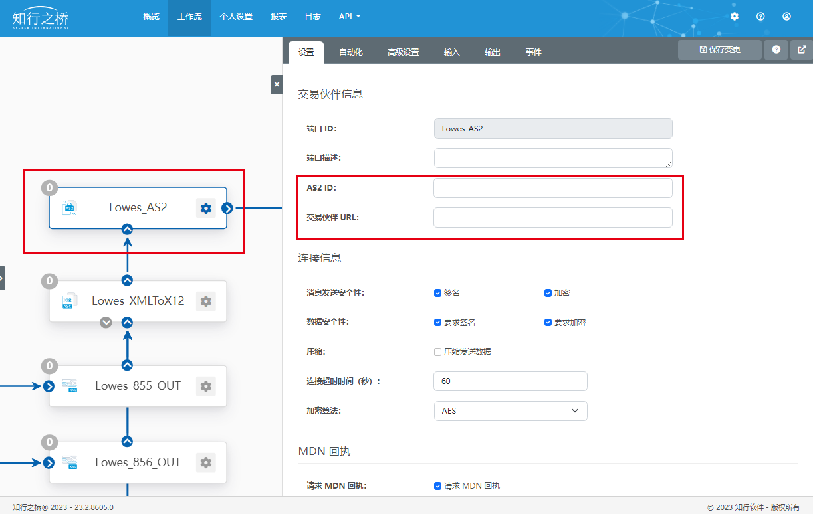Open gear settings on Lowes_AS2 connector
The height and width of the screenshot is (514, 813).
[x=206, y=208]
